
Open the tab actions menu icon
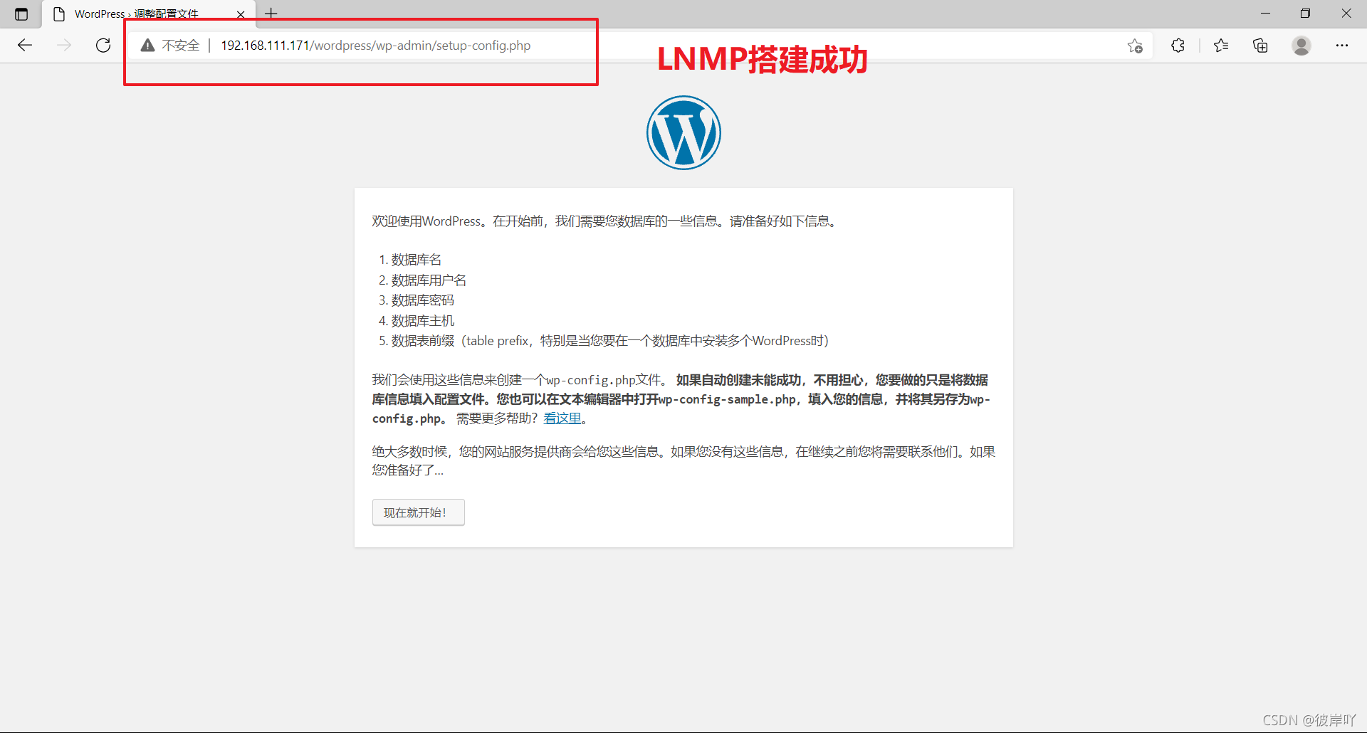21,14
